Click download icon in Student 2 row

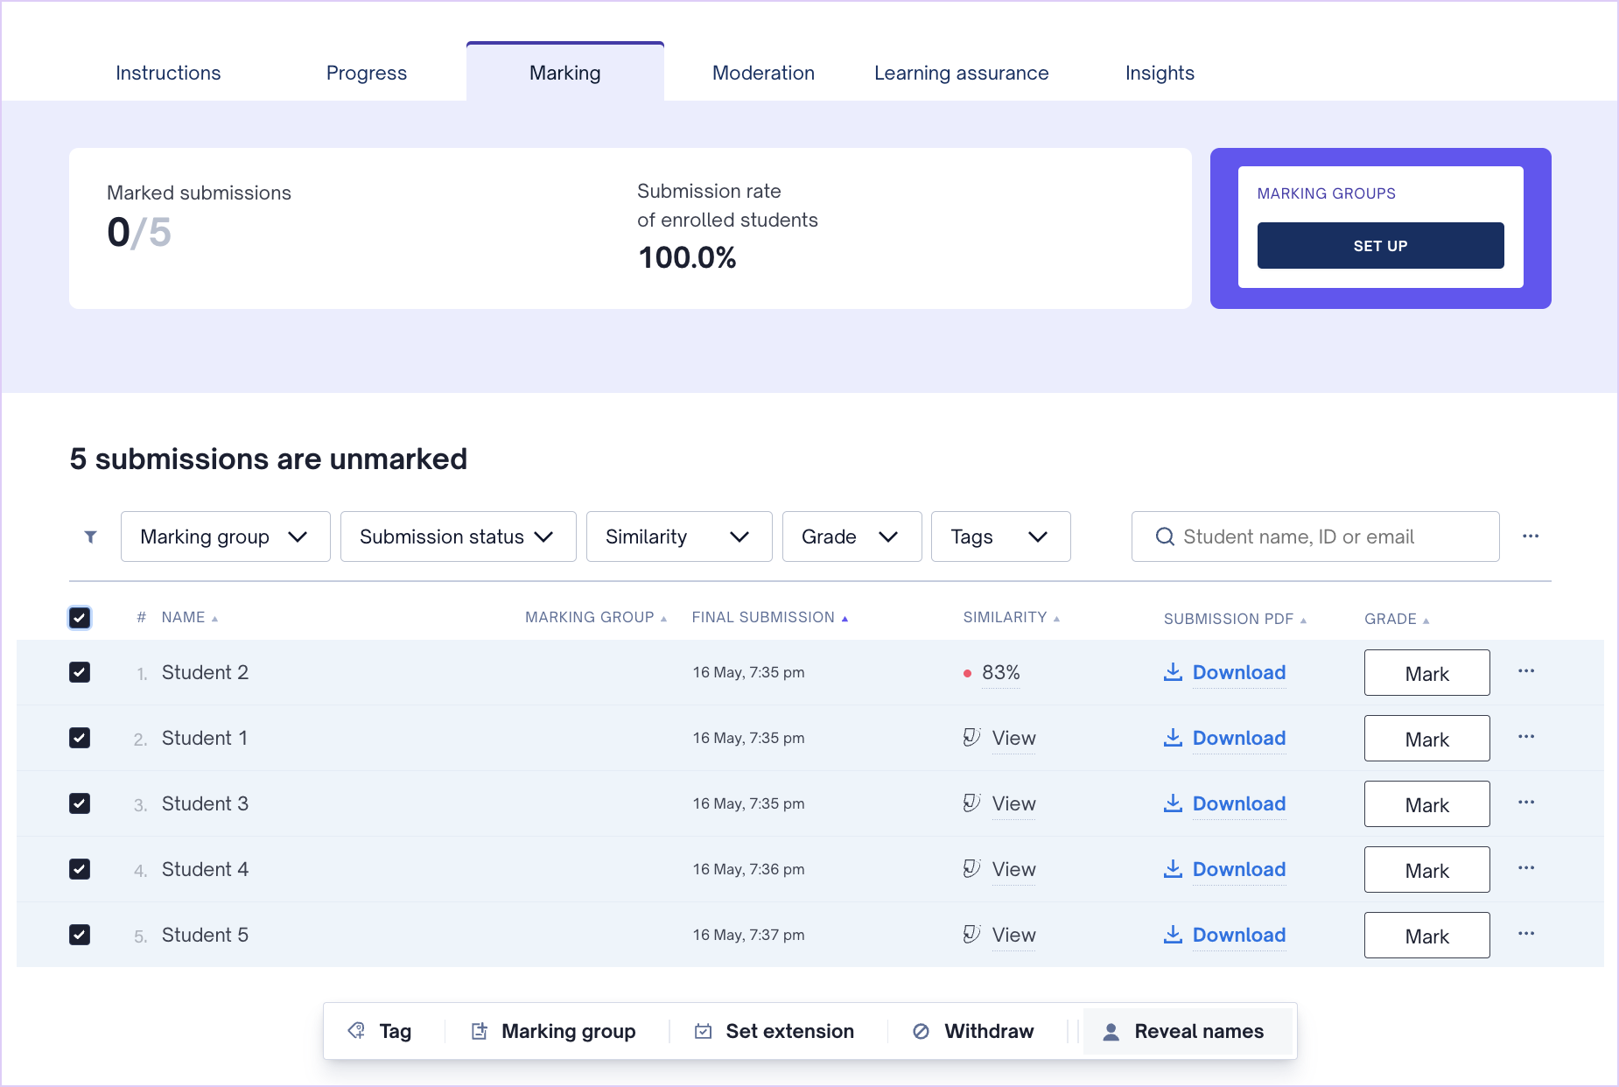tap(1173, 672)
